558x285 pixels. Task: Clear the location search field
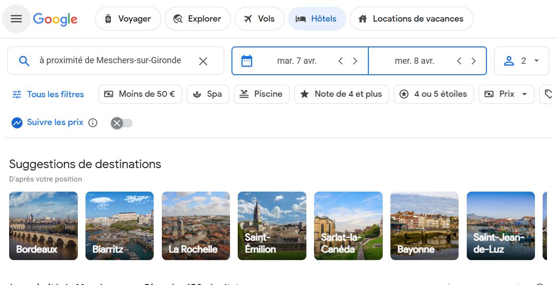pos(203,61)
